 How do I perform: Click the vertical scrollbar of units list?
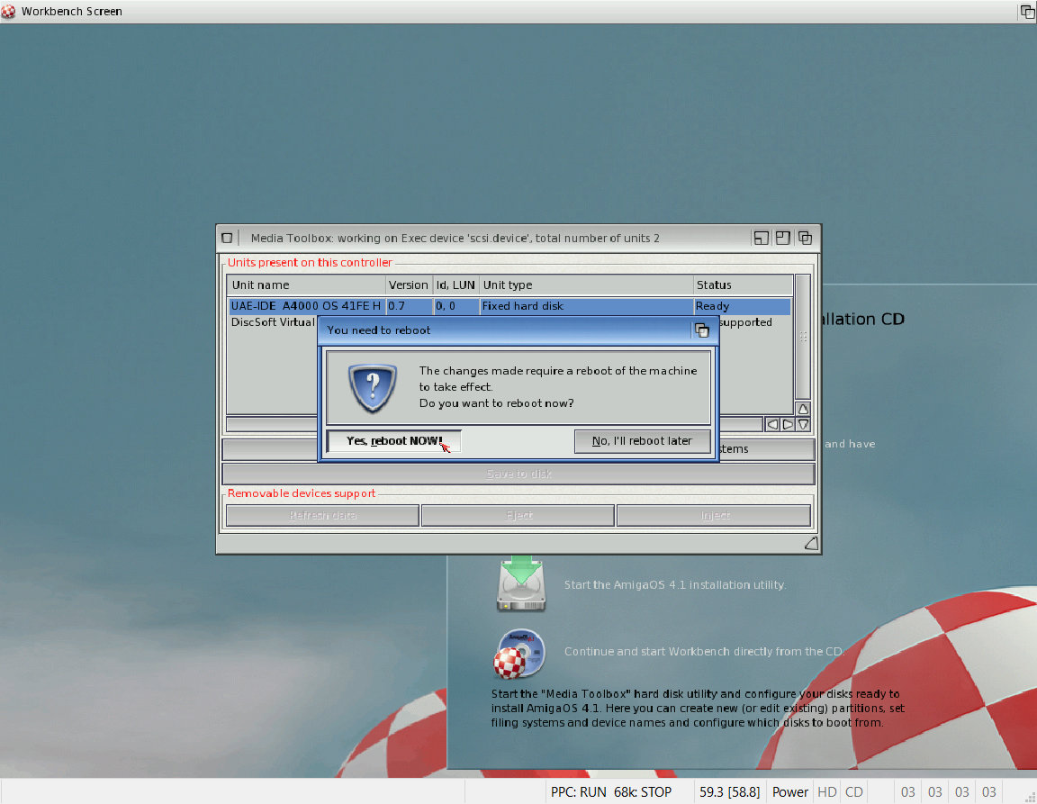803,336
